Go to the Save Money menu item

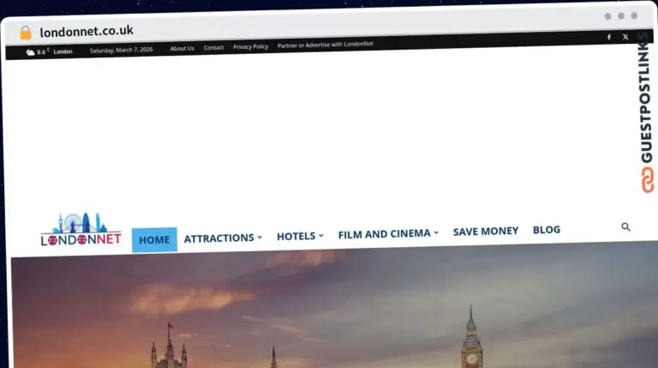(x=486, y=231)
